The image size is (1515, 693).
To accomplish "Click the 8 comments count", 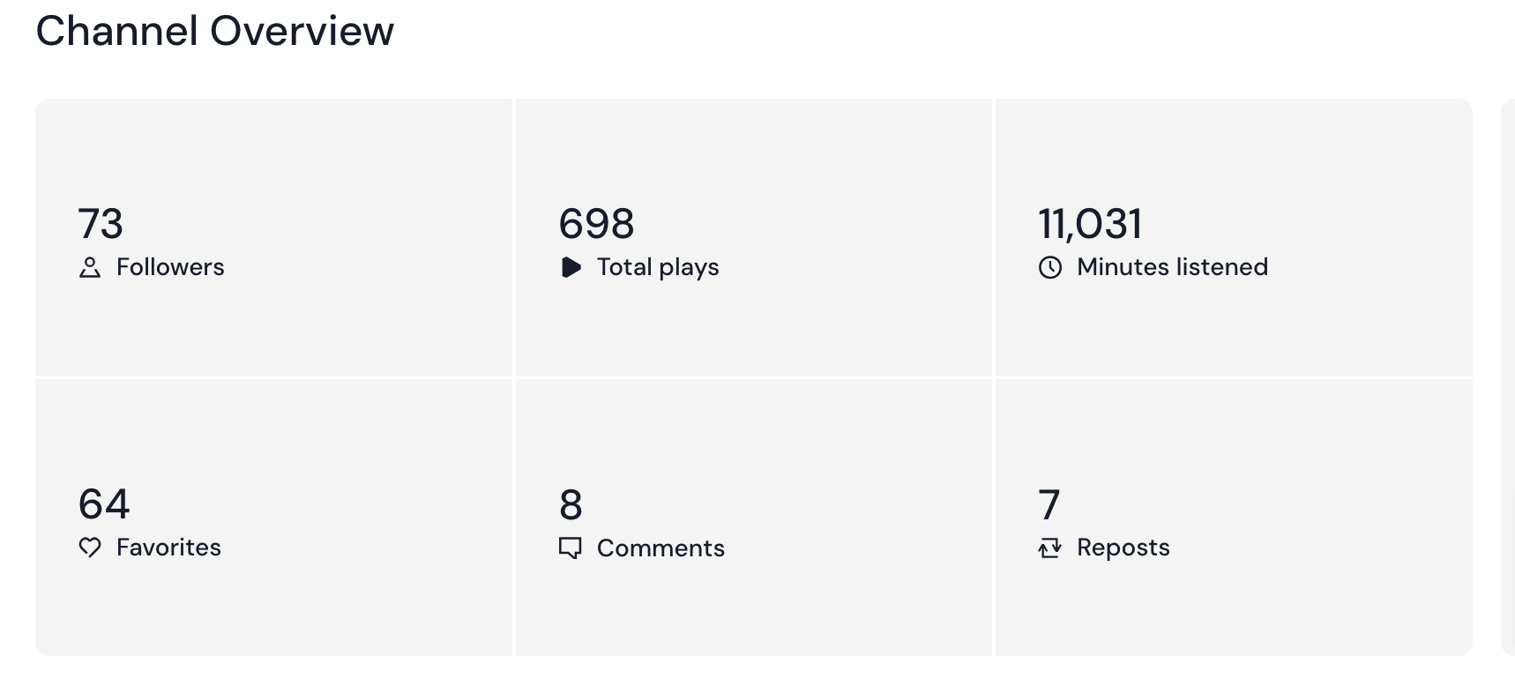I will point(571,505).
